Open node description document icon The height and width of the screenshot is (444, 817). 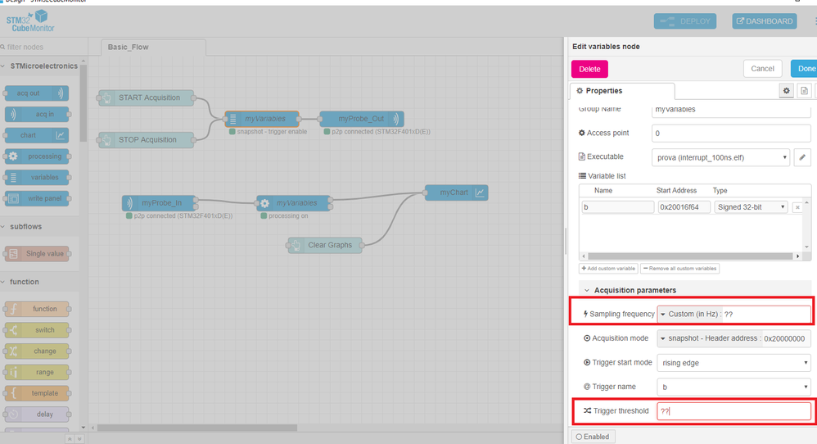[804, 91]
